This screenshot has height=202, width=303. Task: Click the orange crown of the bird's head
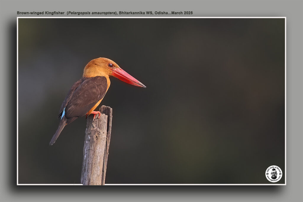click(x=99, y=61)
